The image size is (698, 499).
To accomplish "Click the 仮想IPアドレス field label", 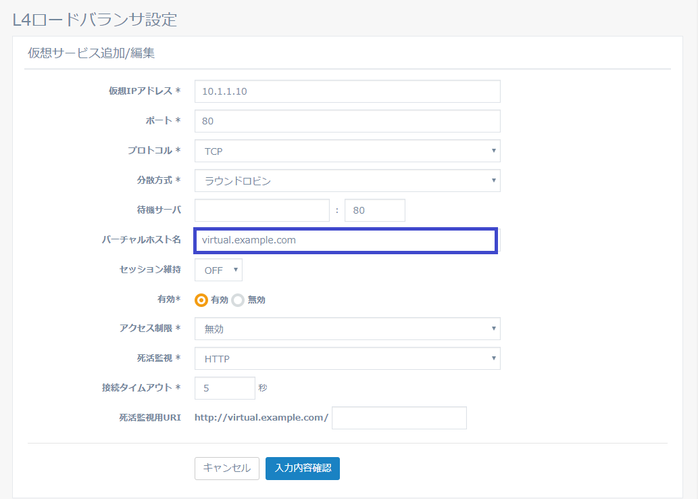I will (x=144, y=91).
